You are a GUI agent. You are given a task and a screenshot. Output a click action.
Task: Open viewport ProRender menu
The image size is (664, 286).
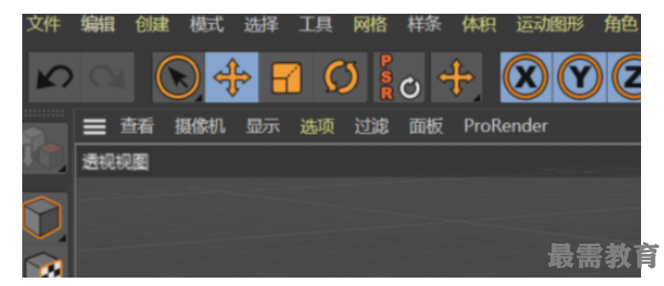[505, 126]
